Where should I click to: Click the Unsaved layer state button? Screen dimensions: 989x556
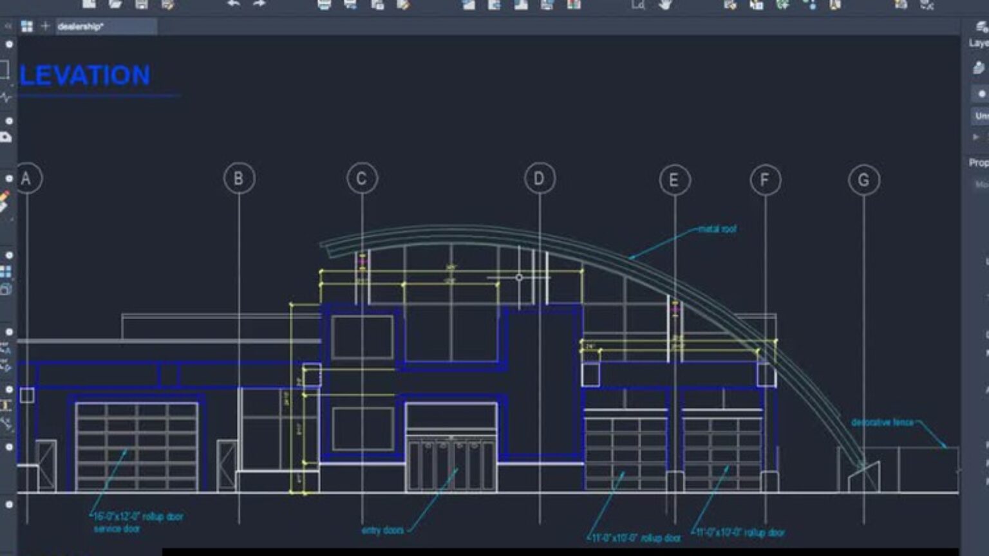[981, 116]
